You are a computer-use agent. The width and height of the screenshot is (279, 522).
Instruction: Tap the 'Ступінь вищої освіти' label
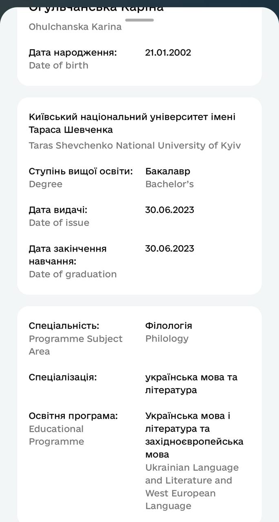[81, 171]
